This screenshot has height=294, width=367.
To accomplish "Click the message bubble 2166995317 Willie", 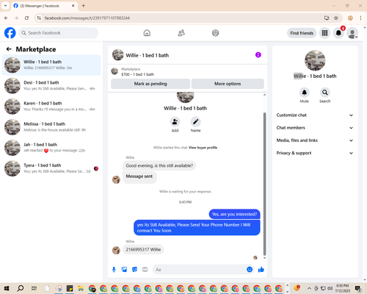I will pos(143,250).
